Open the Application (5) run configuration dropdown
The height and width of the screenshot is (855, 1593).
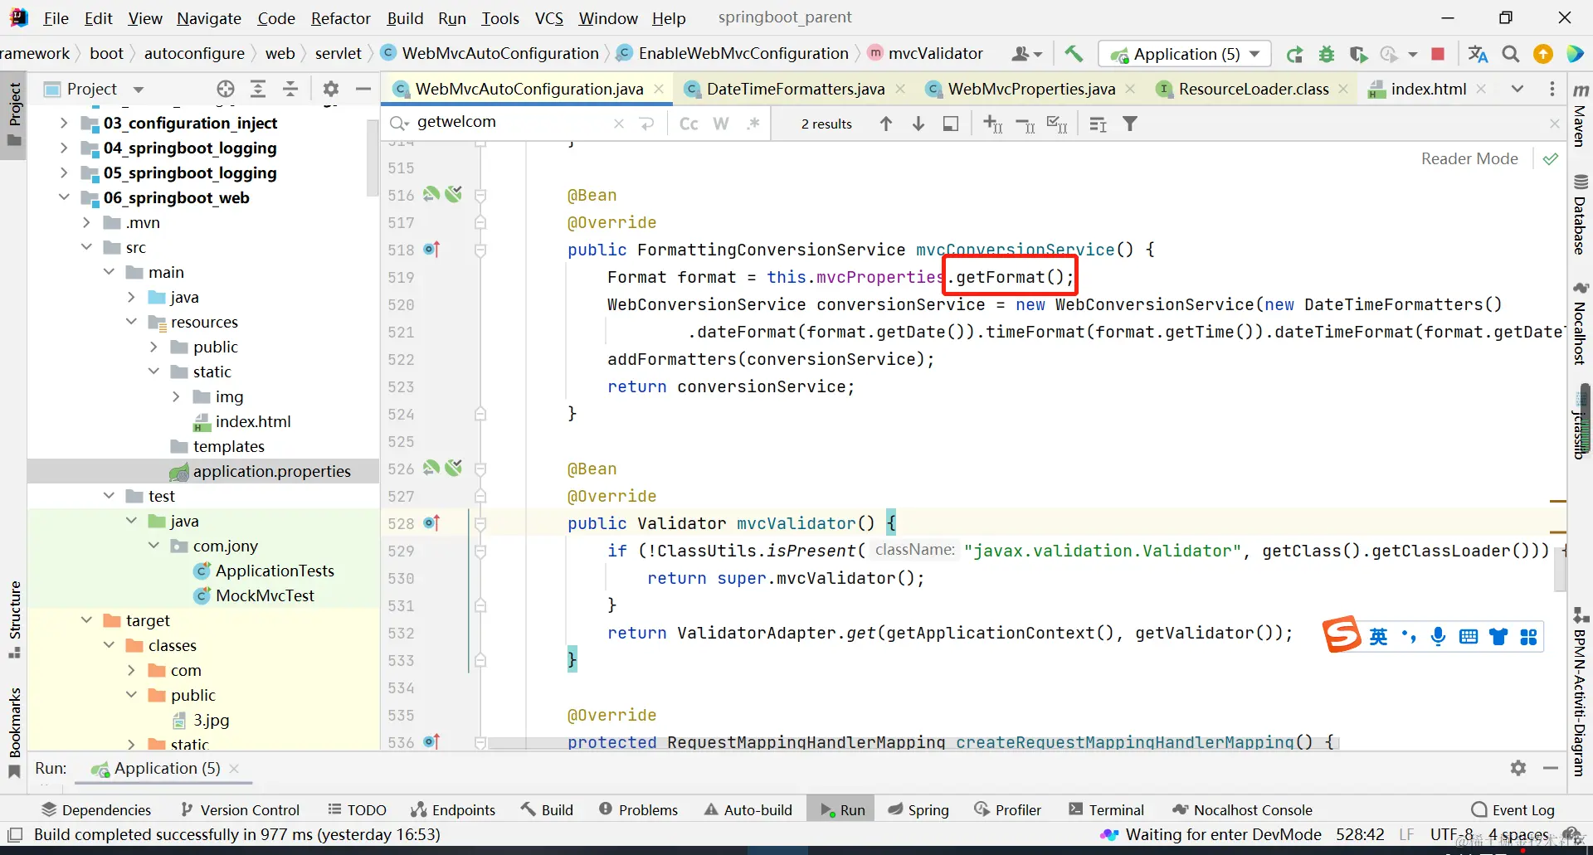1185,55
